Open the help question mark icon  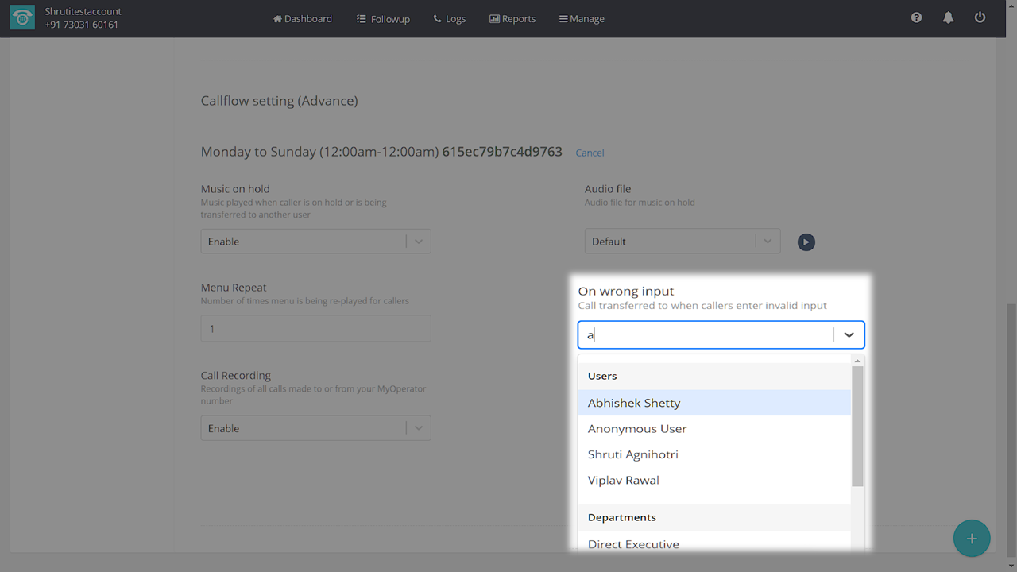click(x=916, y=17)
